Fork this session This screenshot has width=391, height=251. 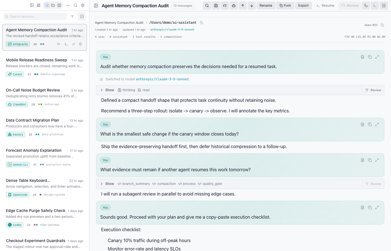pos(285,6)
